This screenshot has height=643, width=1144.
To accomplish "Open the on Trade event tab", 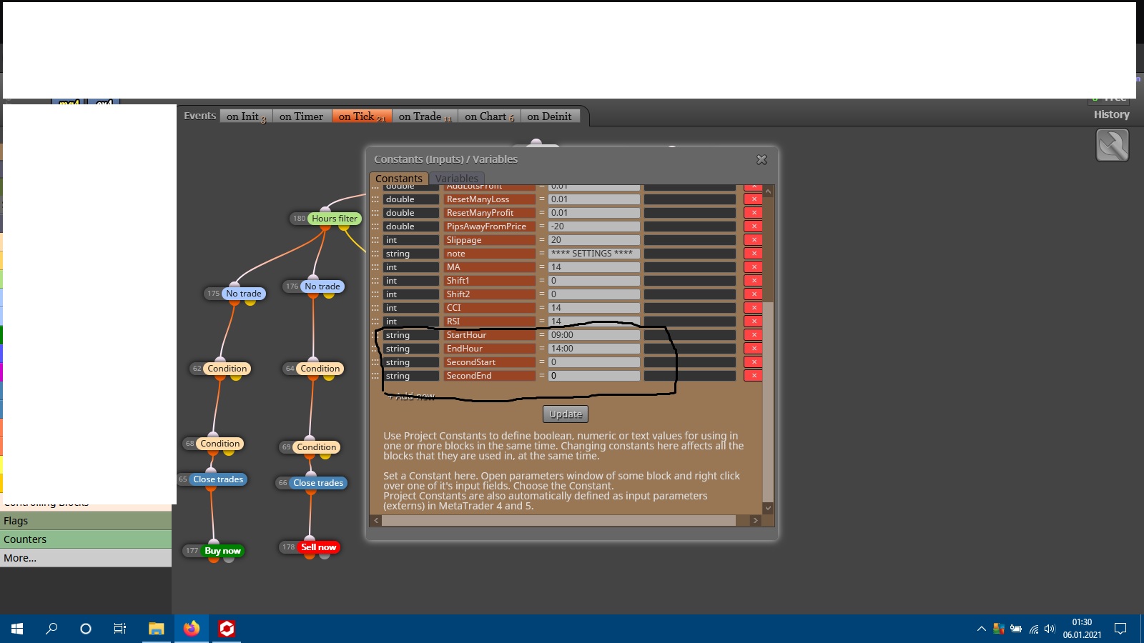I will pyautogui.click(x=425, y=116).
